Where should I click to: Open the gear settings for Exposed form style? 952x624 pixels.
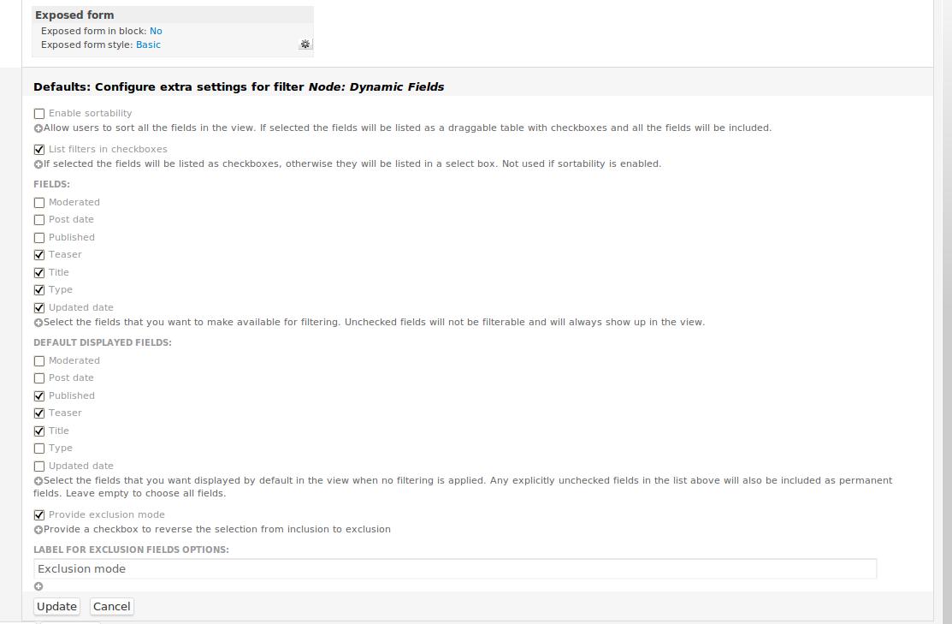305,45
